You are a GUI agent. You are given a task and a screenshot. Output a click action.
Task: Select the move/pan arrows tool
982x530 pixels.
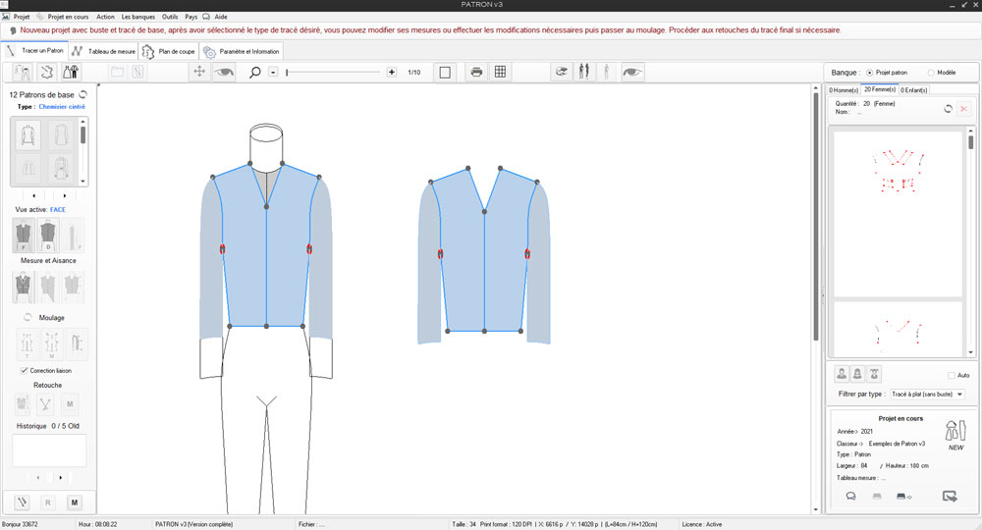[x=199, y=72]
